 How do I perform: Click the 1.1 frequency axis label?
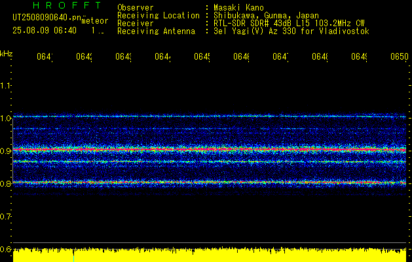(6, 86)
